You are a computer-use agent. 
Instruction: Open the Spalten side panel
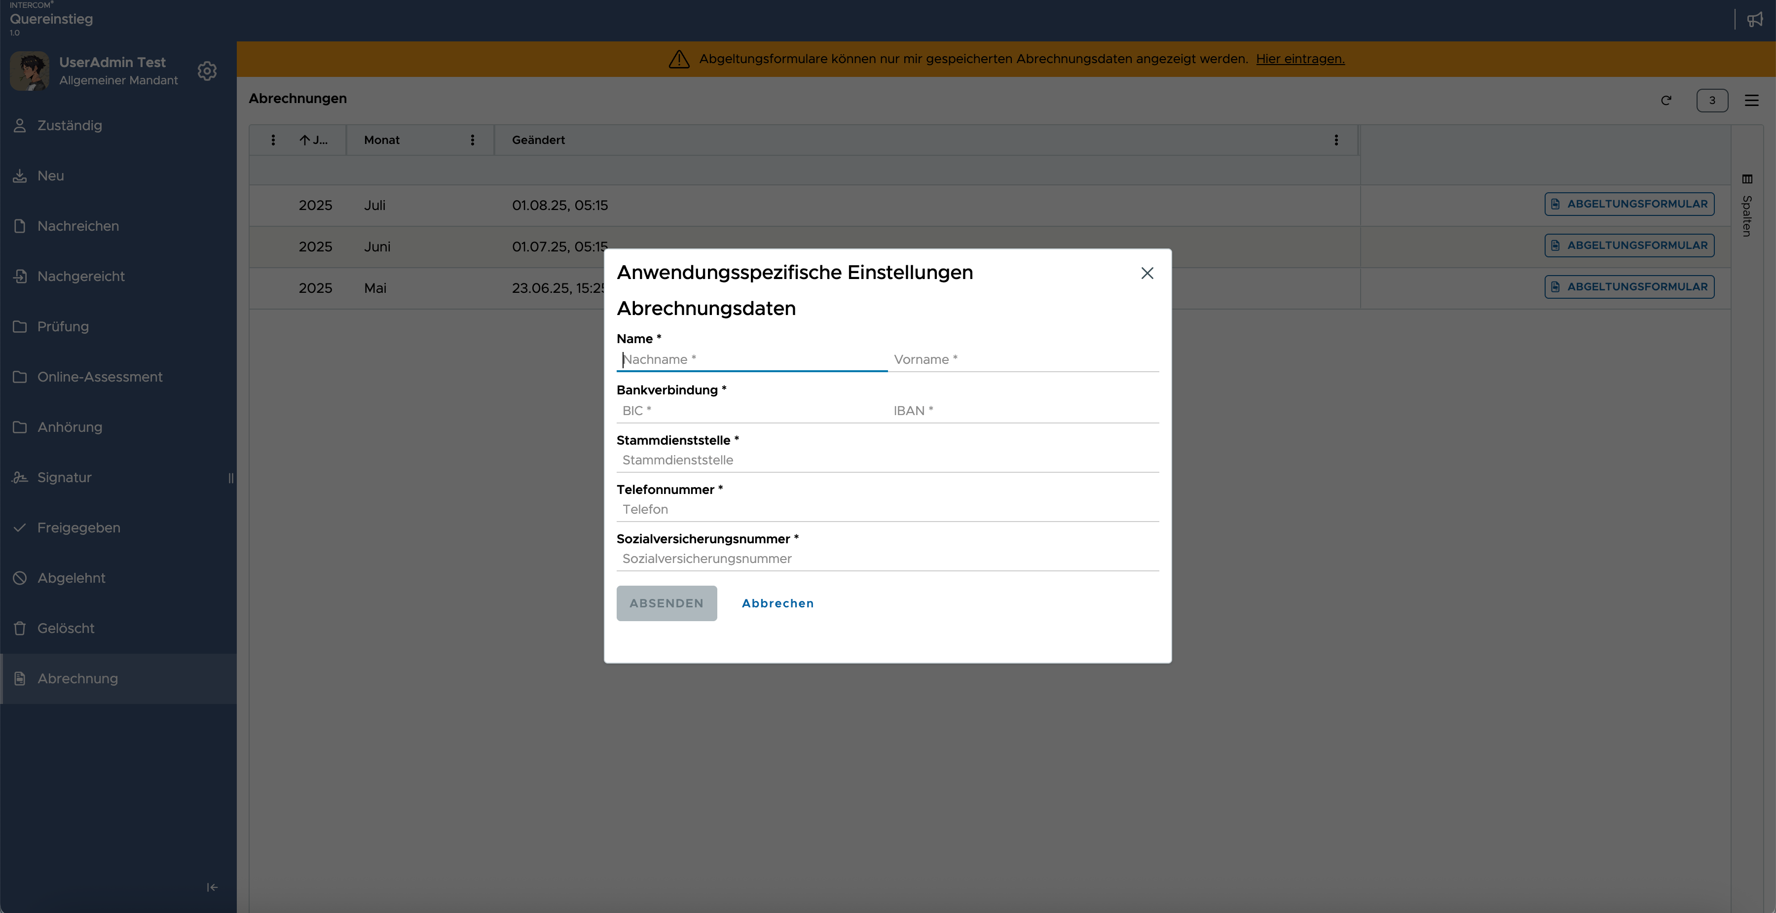coord(1747,206)
